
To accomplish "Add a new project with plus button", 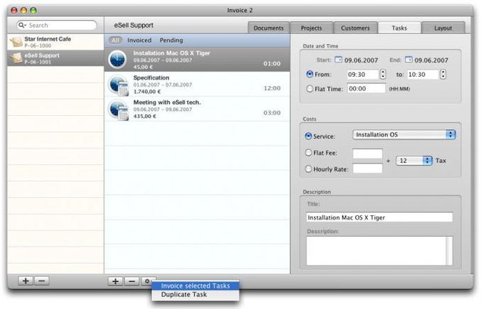I will (26, 281).
